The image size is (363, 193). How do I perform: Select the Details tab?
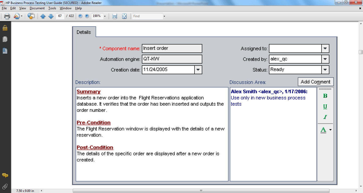84,32
